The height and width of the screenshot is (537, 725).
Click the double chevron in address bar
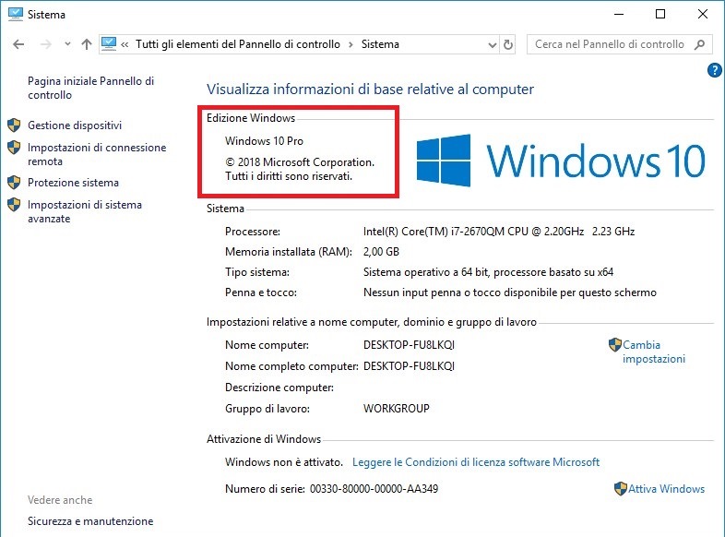tap(125, 45)
